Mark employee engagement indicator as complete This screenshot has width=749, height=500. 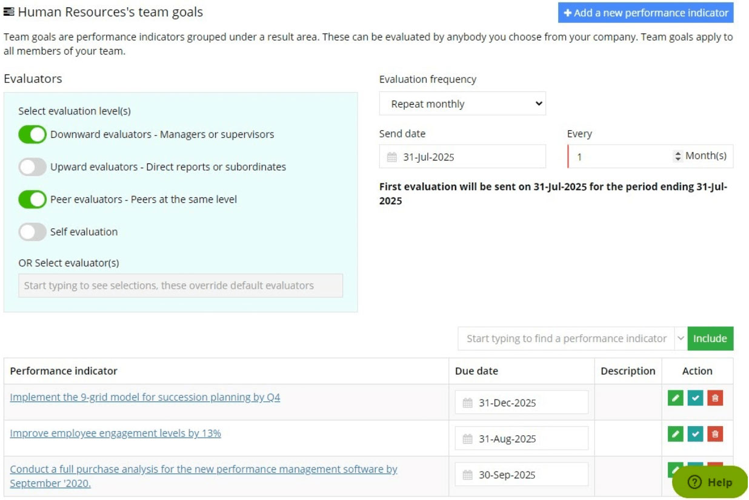pos(695,434)
